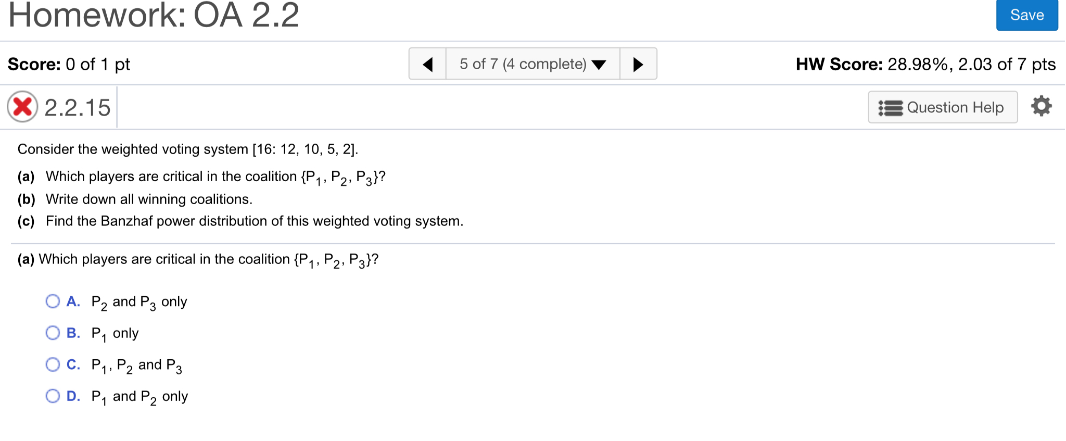Select answer choice C radio button
The image size is (1066, 441).
click(52, 364)
